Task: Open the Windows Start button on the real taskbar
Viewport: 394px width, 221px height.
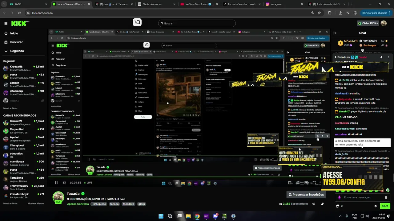Action: 161,216
